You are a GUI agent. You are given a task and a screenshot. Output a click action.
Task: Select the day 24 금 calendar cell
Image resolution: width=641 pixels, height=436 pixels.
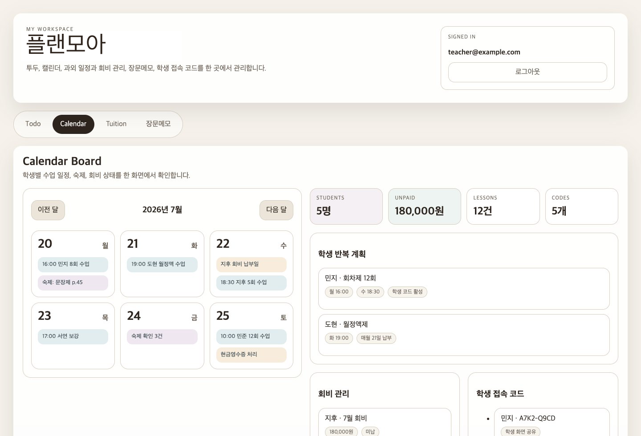click(x=162, y=336)
